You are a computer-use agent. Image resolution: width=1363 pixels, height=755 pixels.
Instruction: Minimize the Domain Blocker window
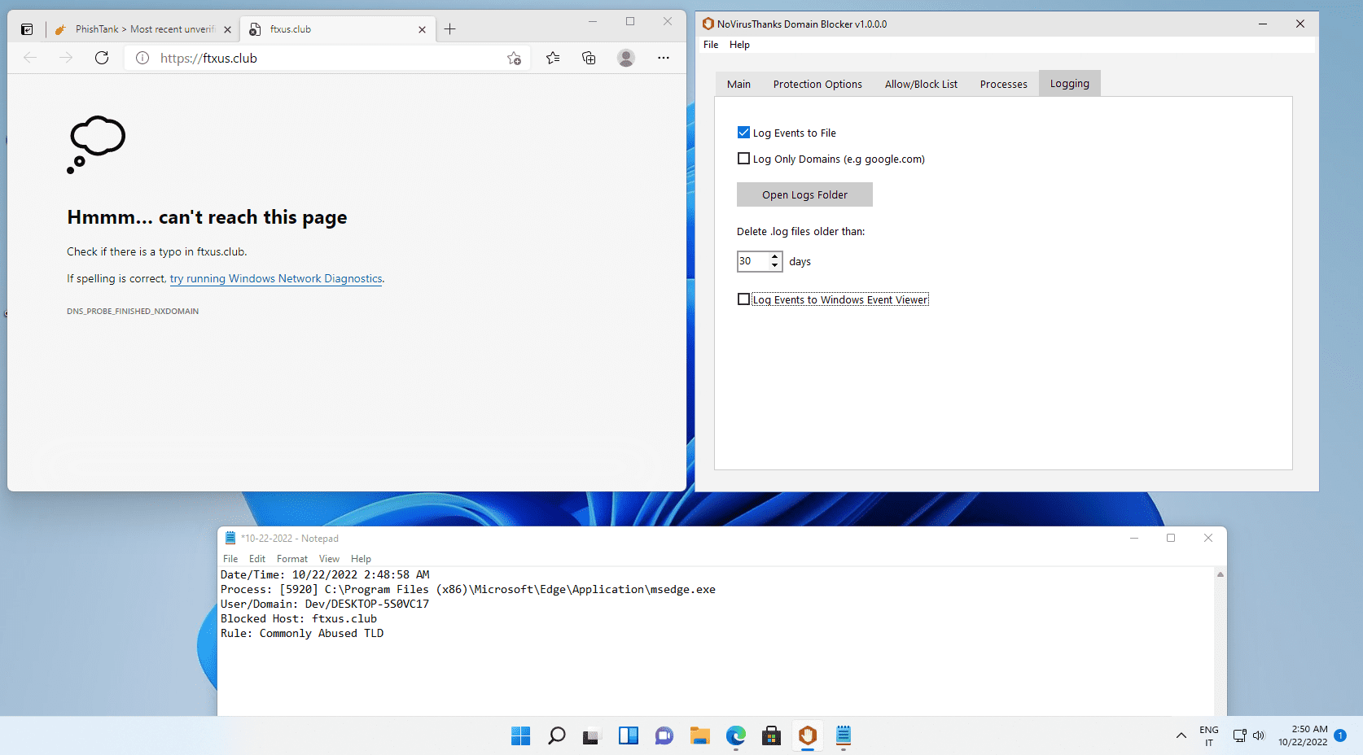point(1263,24)
